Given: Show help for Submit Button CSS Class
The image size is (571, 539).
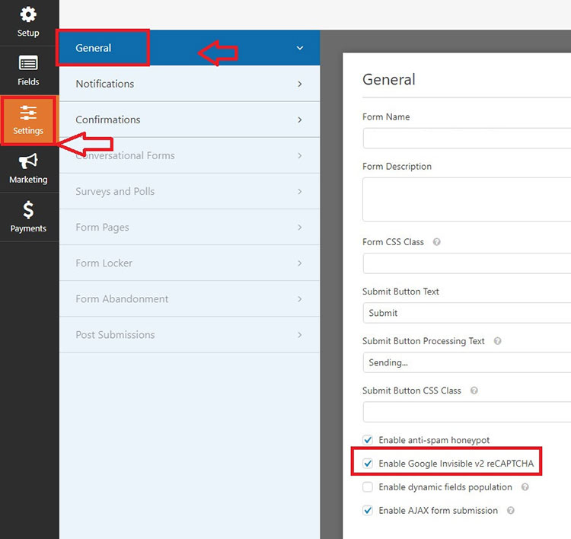Looking at the screenshot, I should click(474, 391).
